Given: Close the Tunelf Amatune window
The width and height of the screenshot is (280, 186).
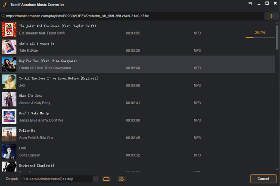Looking at the screenshot, I should point(275,3).
